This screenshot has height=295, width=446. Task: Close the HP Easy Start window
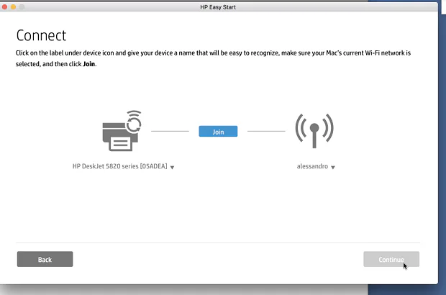coord(4,6)
